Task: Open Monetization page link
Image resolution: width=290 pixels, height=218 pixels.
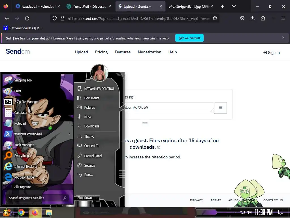Action: [x=150, y=52]
